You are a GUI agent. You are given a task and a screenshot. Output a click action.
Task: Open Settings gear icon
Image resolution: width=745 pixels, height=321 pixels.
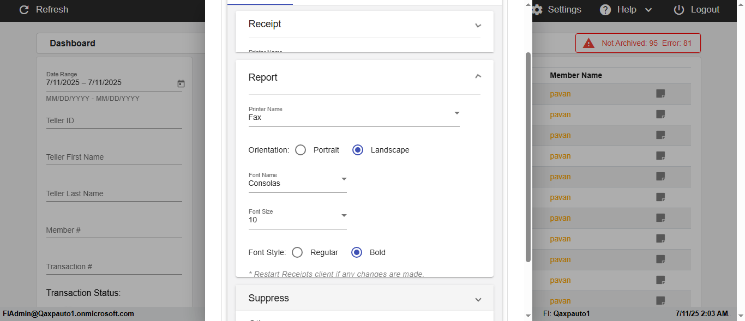[538, 10]
